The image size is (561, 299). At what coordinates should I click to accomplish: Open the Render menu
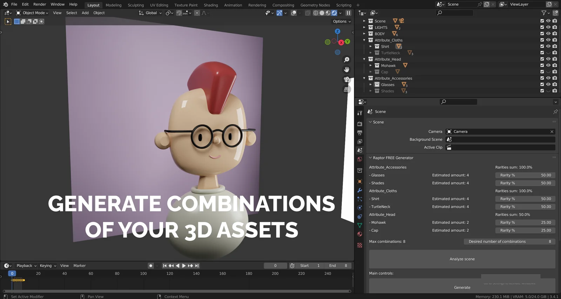click(40, 4)
